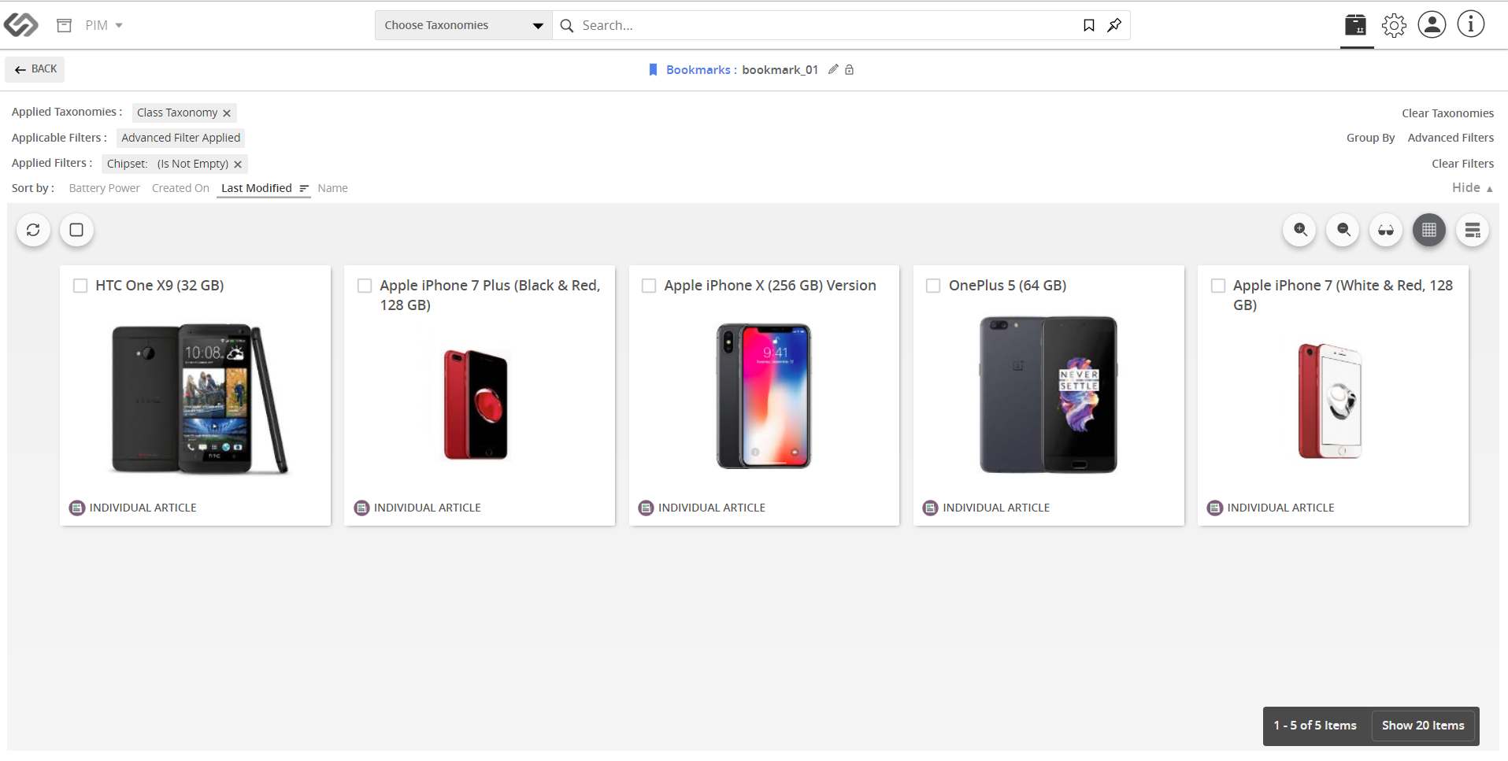
Task: Remove the Class Taxonomy tag
Action: [x=227, y=113]
